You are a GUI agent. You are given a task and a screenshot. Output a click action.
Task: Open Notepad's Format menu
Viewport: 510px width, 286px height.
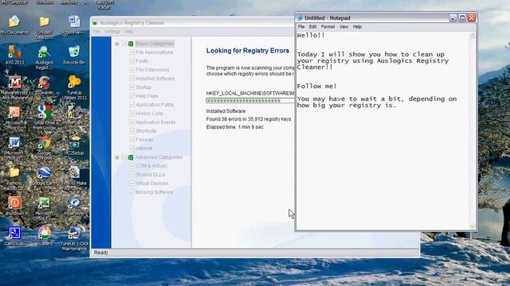(x=328, y=27)
